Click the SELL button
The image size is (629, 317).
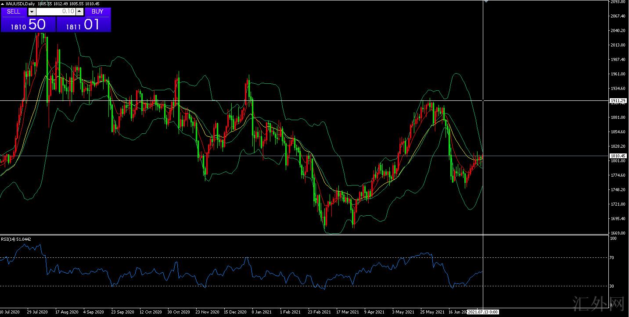coord(14,12)
